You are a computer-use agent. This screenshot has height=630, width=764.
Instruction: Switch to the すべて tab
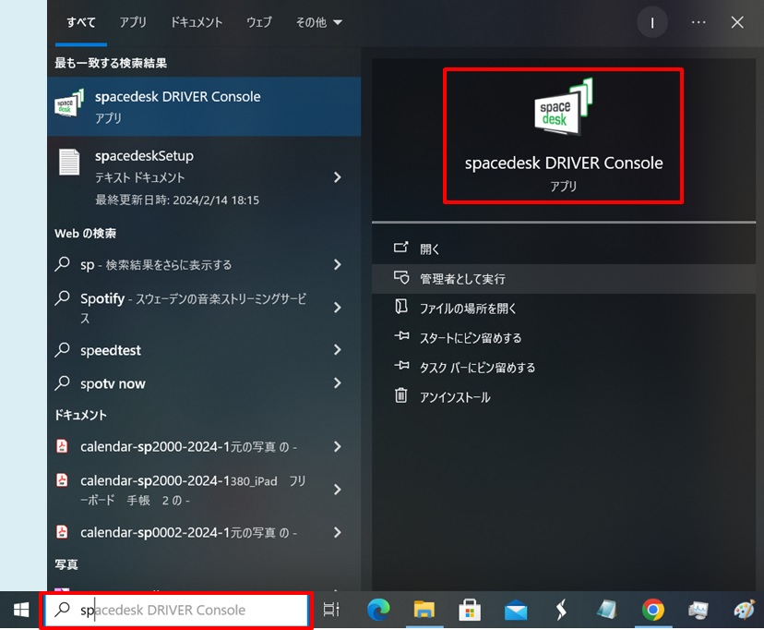81,22
